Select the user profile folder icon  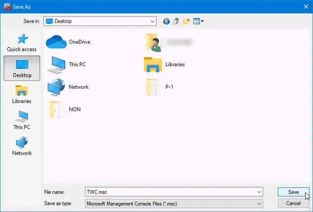153,42
